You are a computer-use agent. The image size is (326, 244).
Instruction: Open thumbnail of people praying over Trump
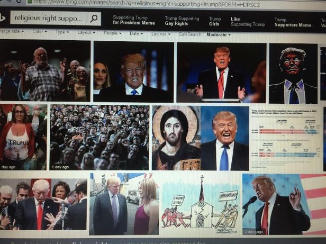[43, 204]
